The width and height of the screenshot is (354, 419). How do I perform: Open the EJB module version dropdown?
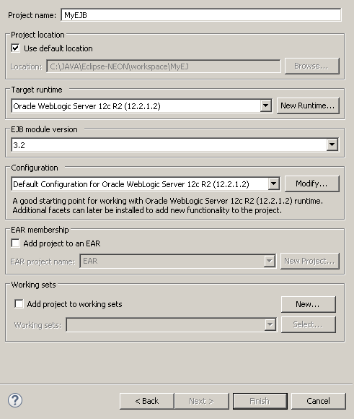pos(332,144)
